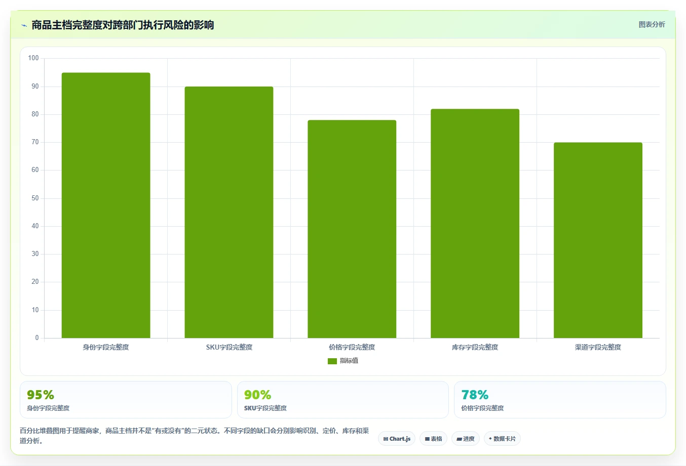Viewport: 686px width, 466px height.
Task: Click the 渠道字段完整度 x-axis label
Action: pos(598,347)
